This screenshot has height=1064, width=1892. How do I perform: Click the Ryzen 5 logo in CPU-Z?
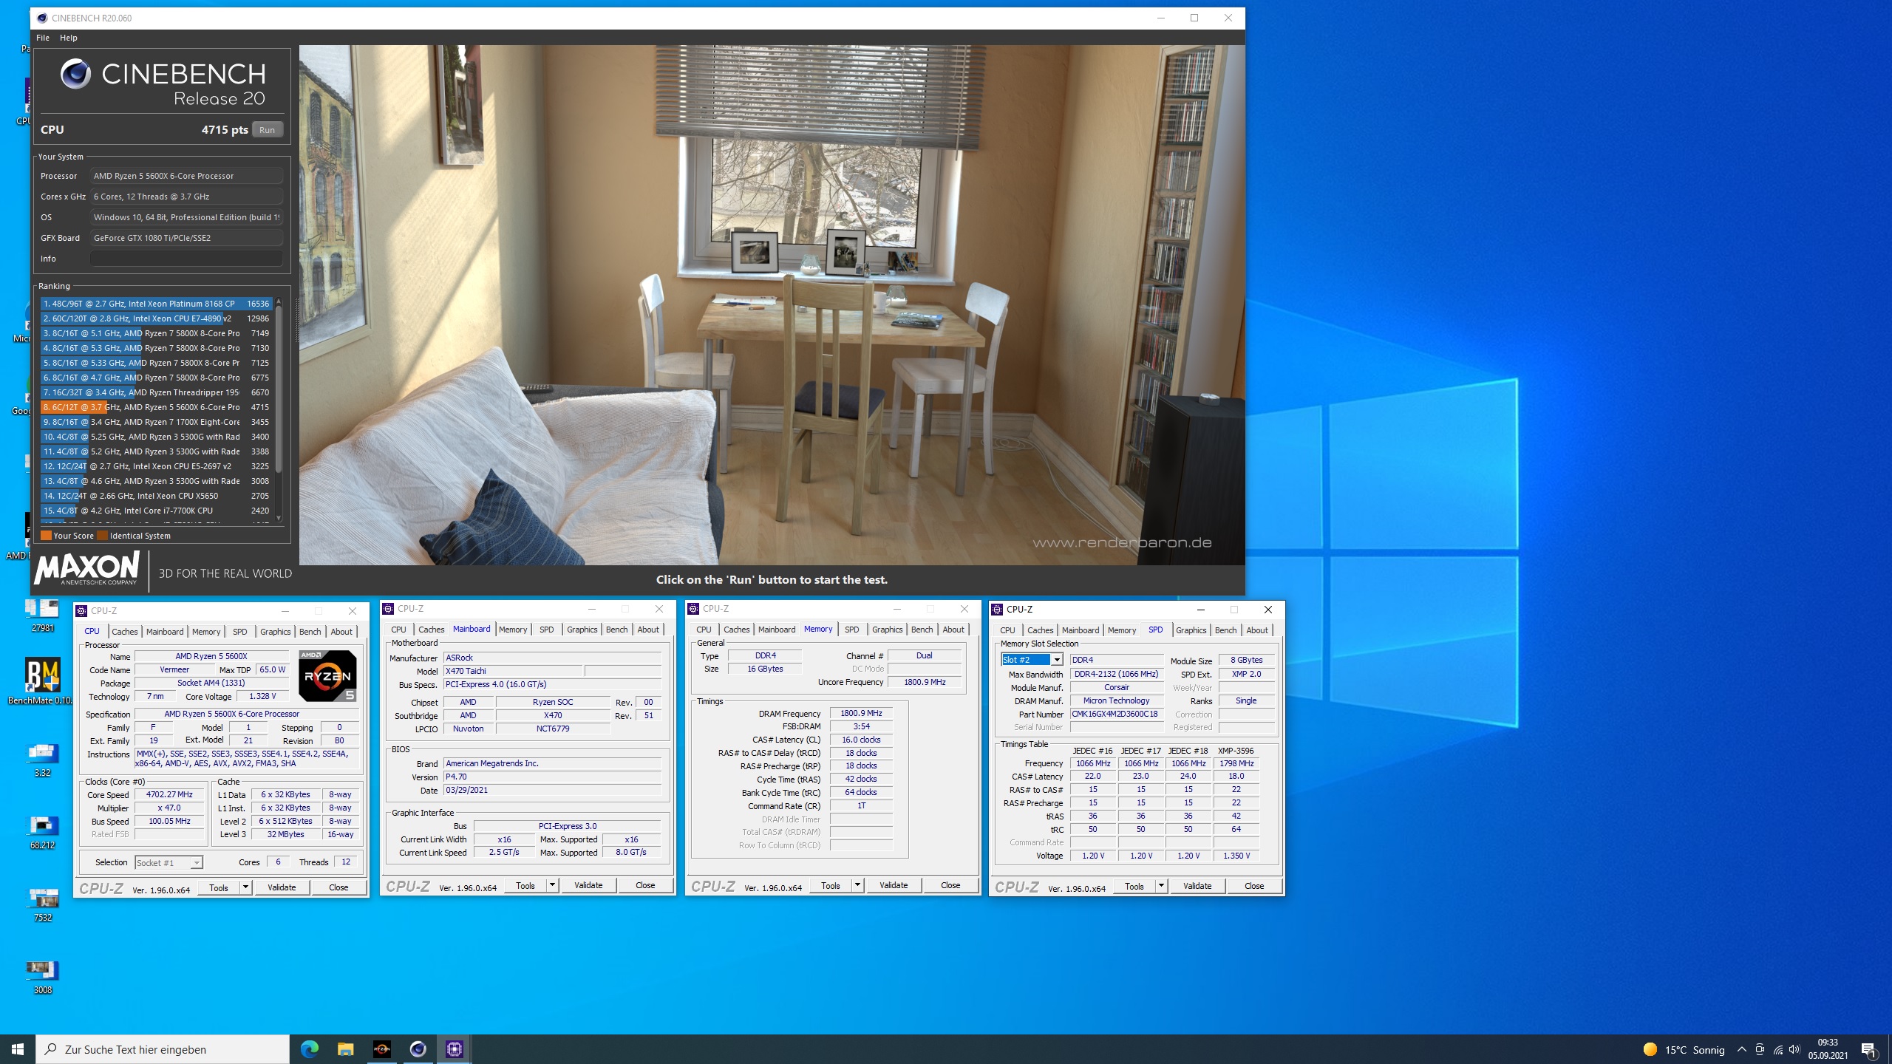327,675
